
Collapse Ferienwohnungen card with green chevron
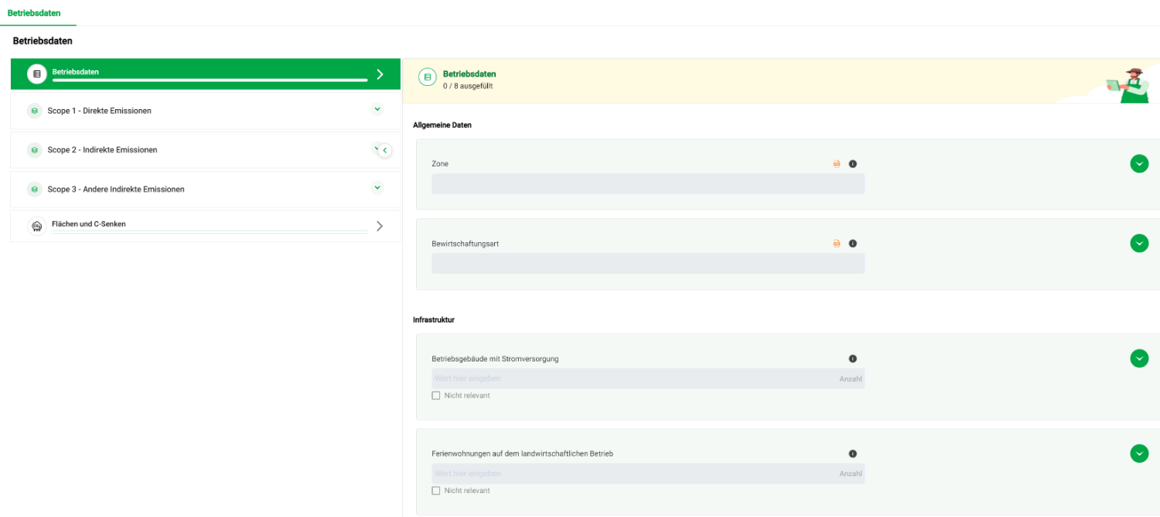click(1139, 454)
